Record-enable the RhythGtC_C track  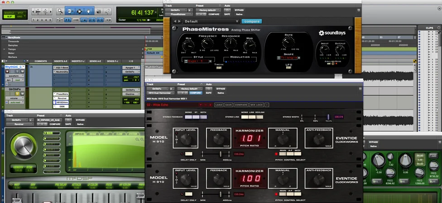[x=7, y=71]
